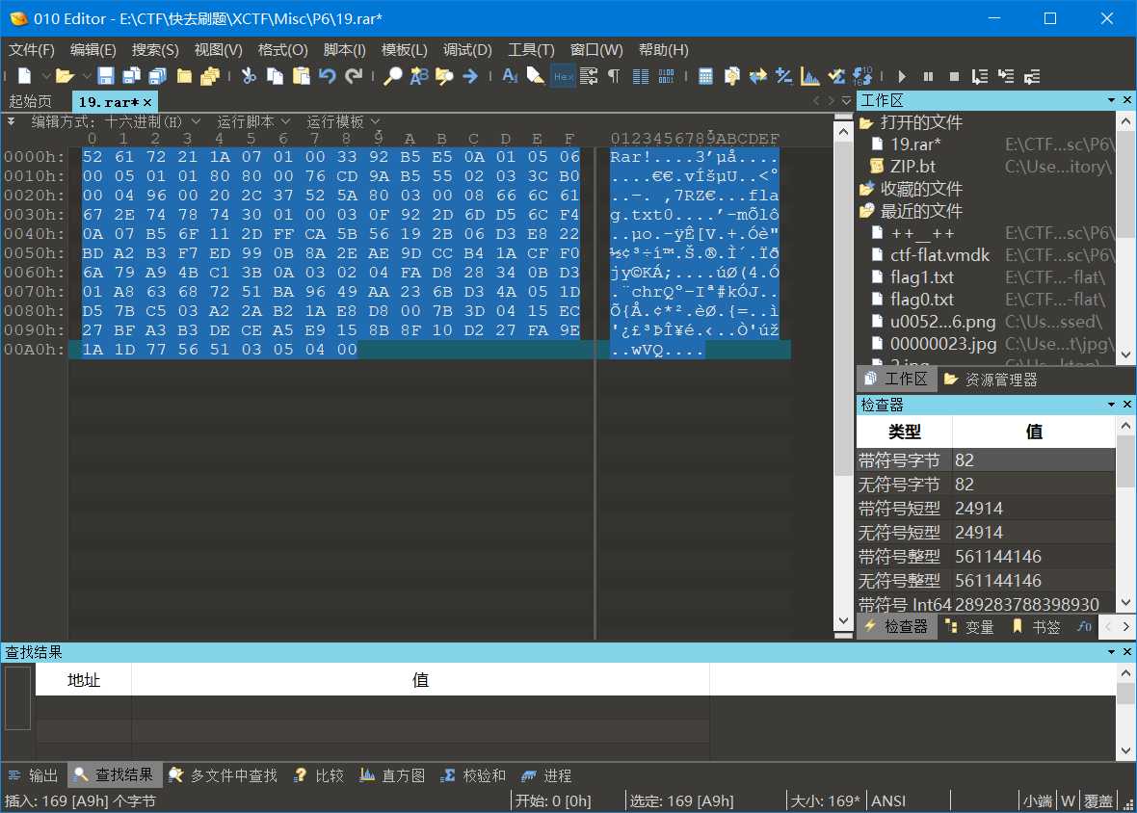Toggle 覆盖 overwrite mode in status bar

point(1097,800)
